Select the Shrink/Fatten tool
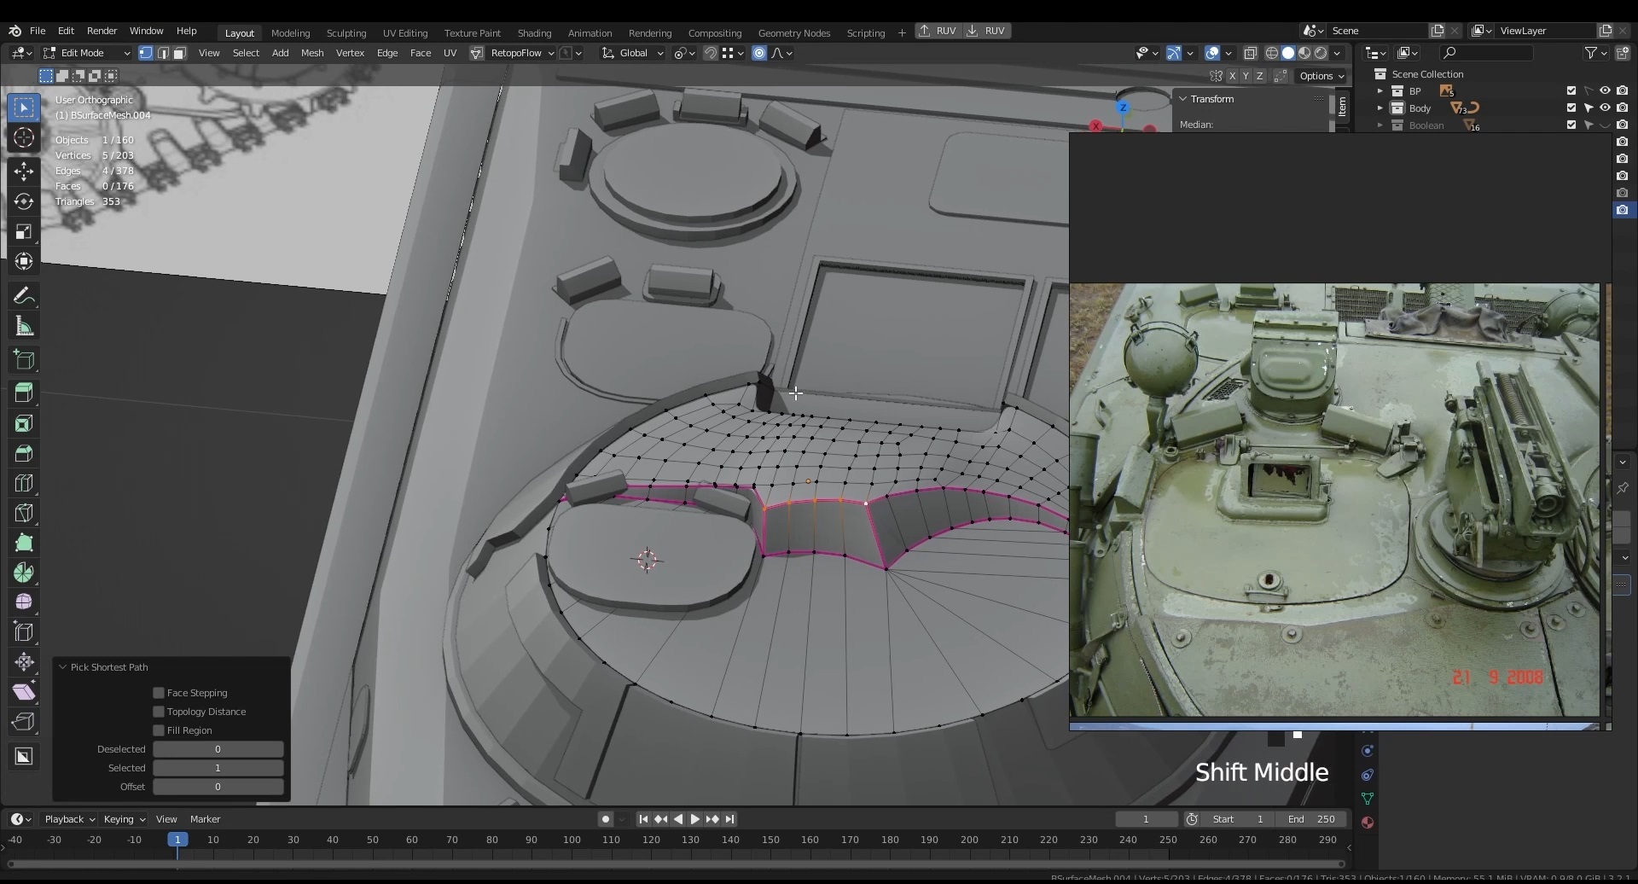 [24, 662]
